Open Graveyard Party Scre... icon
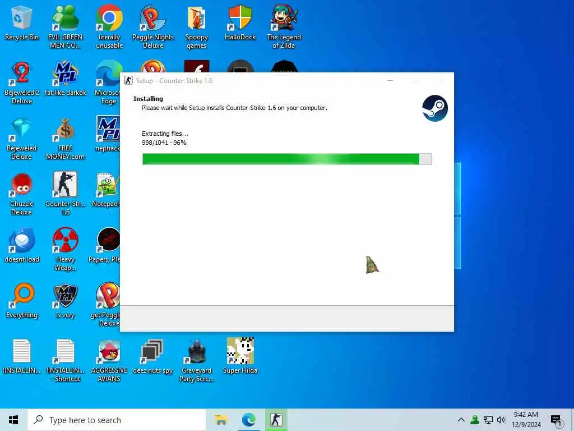 point(197,361)
